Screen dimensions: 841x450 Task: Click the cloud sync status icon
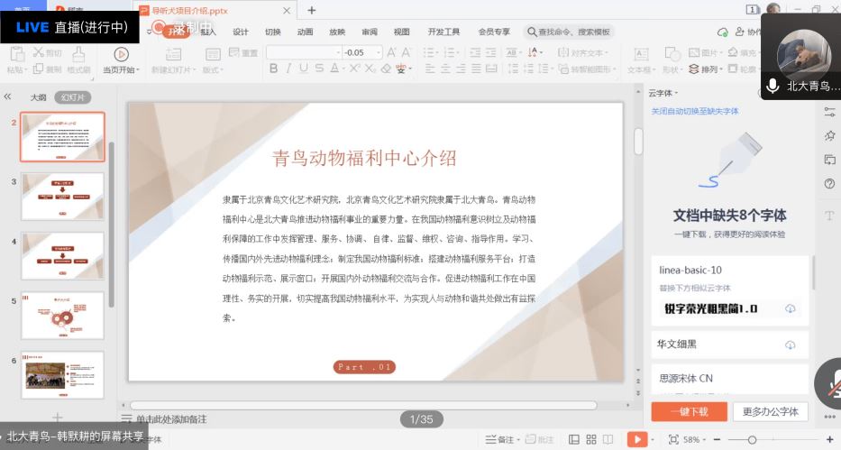click(x=722, y=32)
